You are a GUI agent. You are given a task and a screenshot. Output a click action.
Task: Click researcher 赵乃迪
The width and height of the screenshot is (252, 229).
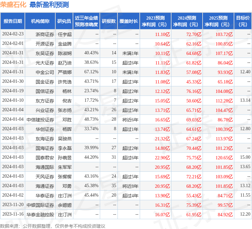(x=64, y=63)
